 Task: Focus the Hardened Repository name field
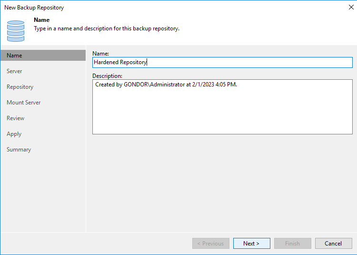[x=222, y=63]
